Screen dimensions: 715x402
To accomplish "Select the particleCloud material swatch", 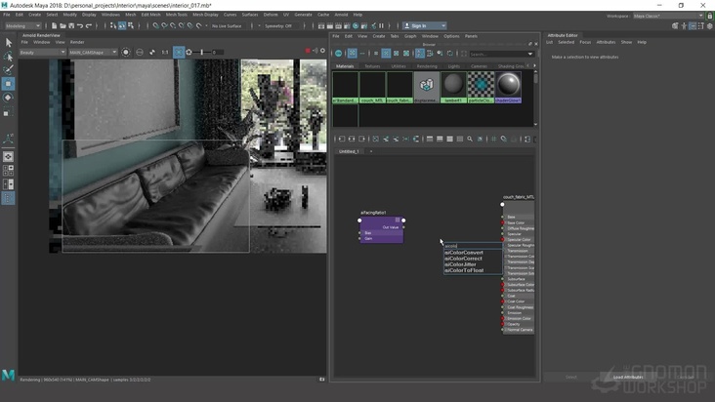I will pyautogui.click(x=481, y=87).
